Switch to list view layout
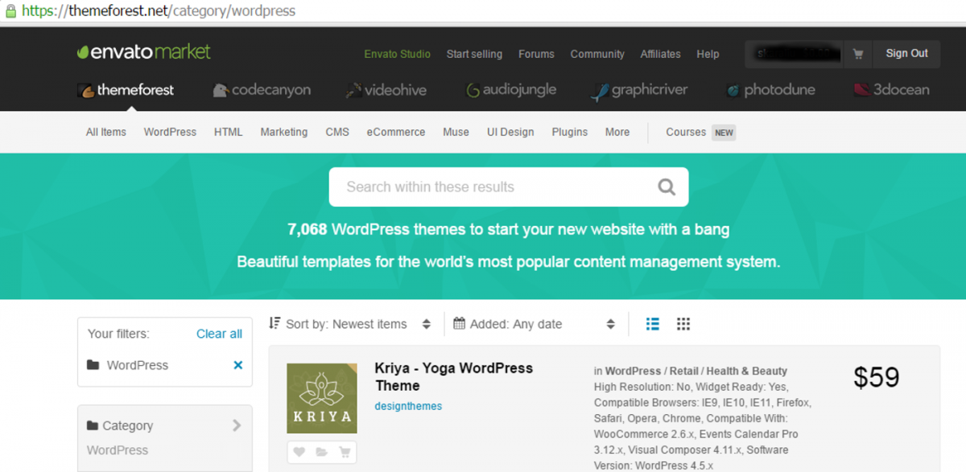The height and width of the screenshot is (472, 966). click(x=653, y=324)
